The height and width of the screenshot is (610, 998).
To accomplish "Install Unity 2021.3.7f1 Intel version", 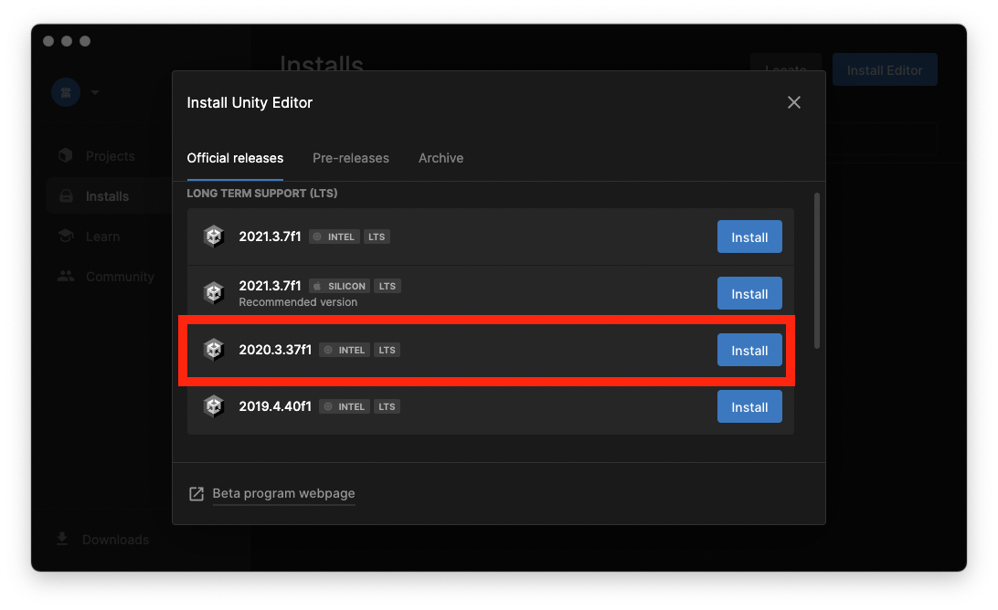I will coord(749,237).
